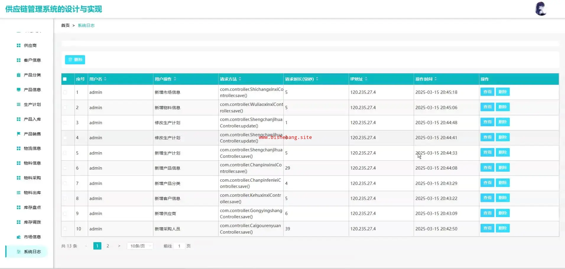Click the 系统日志 sliders icon in sidebar
565x269 pixels.
[x=19, y=252]
